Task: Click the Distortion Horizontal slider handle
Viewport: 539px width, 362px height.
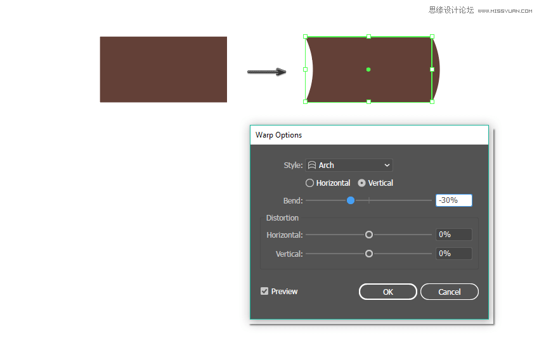Action: click(369, 235)
